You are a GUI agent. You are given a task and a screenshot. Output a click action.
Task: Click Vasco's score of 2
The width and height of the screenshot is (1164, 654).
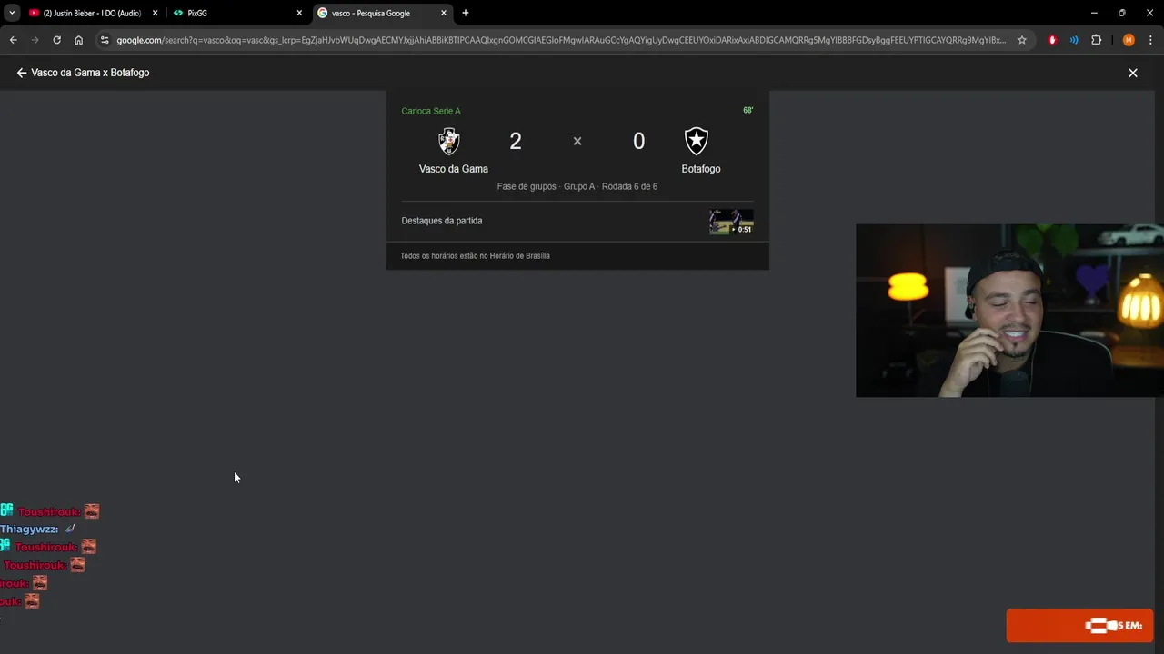[516, 141]
